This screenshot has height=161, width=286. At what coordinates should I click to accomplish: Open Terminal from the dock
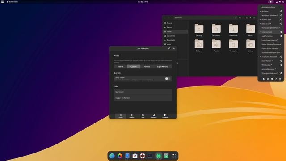pyautogui.click(x=150, y=156)
